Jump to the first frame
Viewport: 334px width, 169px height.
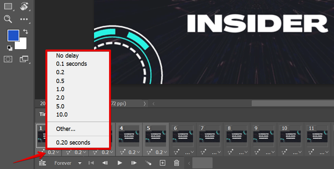point(91,163)
